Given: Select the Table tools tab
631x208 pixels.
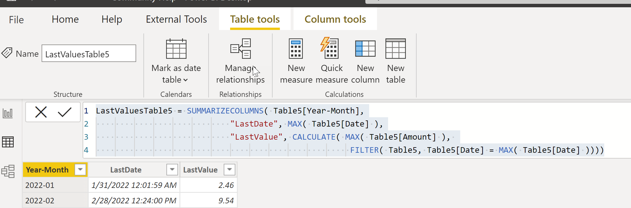Looking at the screenshot, I should pos(255,19).
